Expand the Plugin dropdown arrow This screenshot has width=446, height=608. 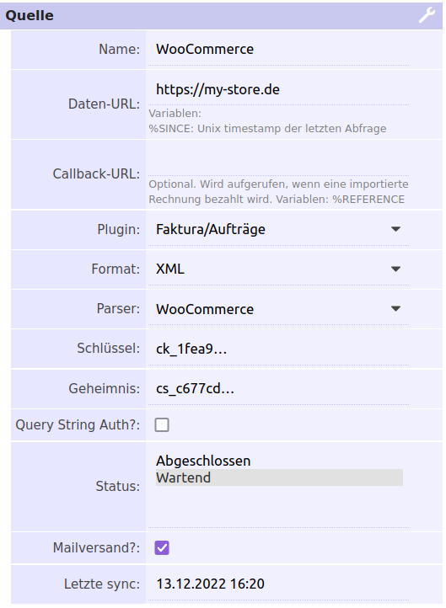point(395,229)
